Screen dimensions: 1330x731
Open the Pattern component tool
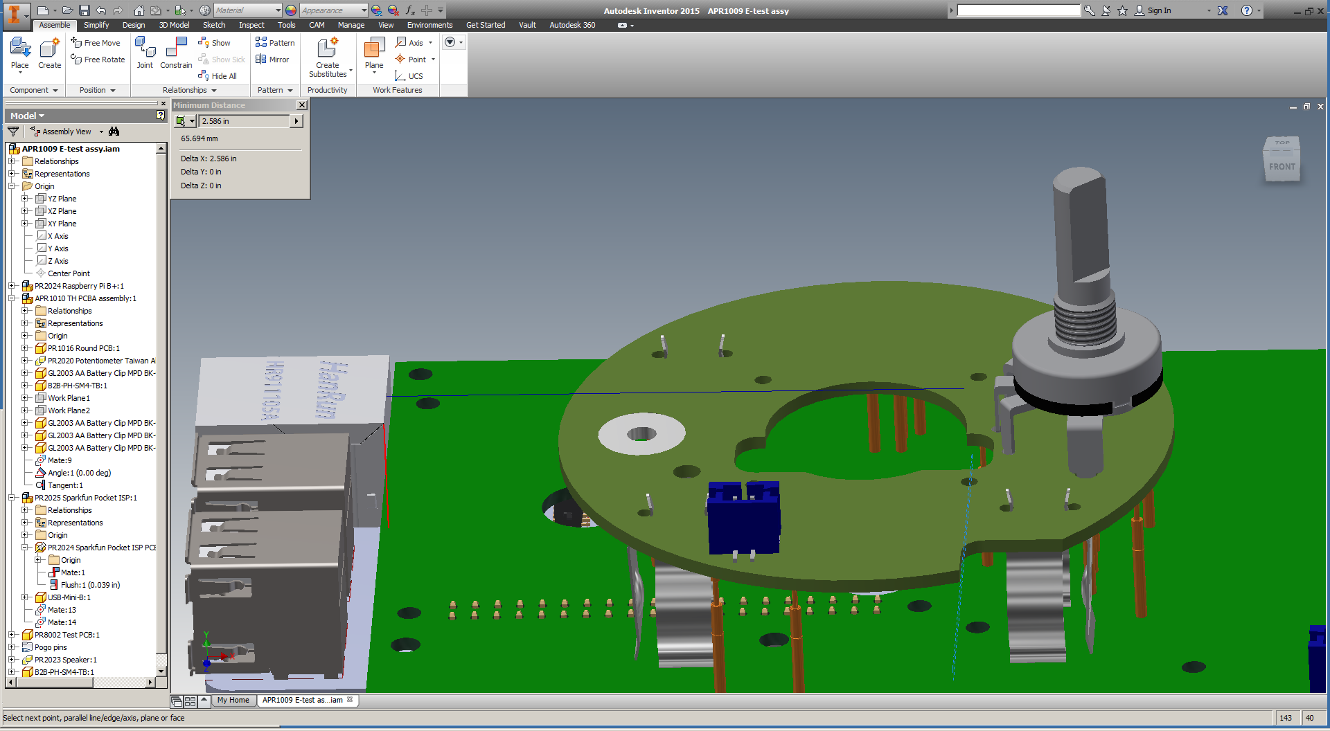click(275, 43)
